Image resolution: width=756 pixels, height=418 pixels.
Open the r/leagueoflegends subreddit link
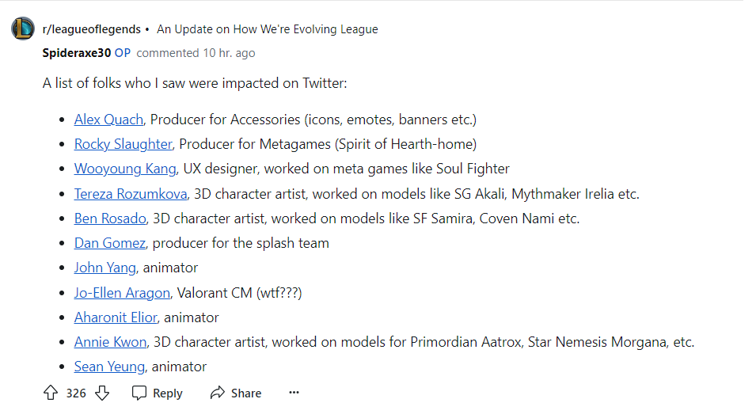[91, 29]
